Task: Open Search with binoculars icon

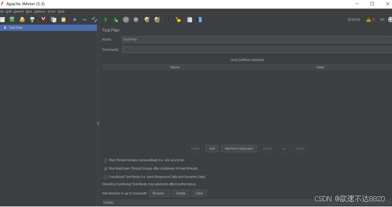Action: click(x=168, y=19)
